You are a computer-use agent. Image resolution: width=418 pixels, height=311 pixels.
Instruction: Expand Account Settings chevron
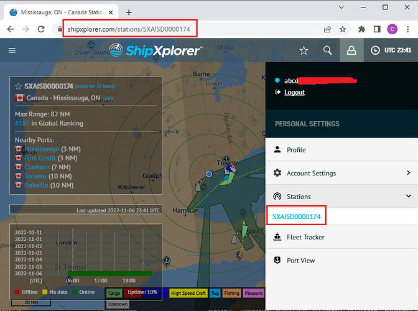(409, 173)
